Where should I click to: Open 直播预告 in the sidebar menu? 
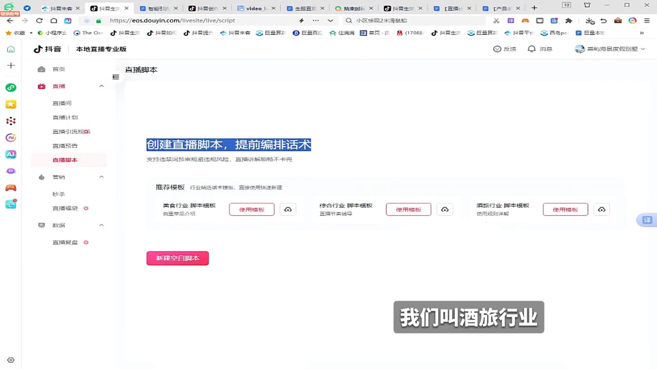(65, 146)
